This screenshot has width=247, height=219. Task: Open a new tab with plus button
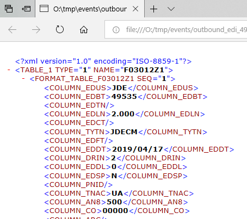point(153,9)
